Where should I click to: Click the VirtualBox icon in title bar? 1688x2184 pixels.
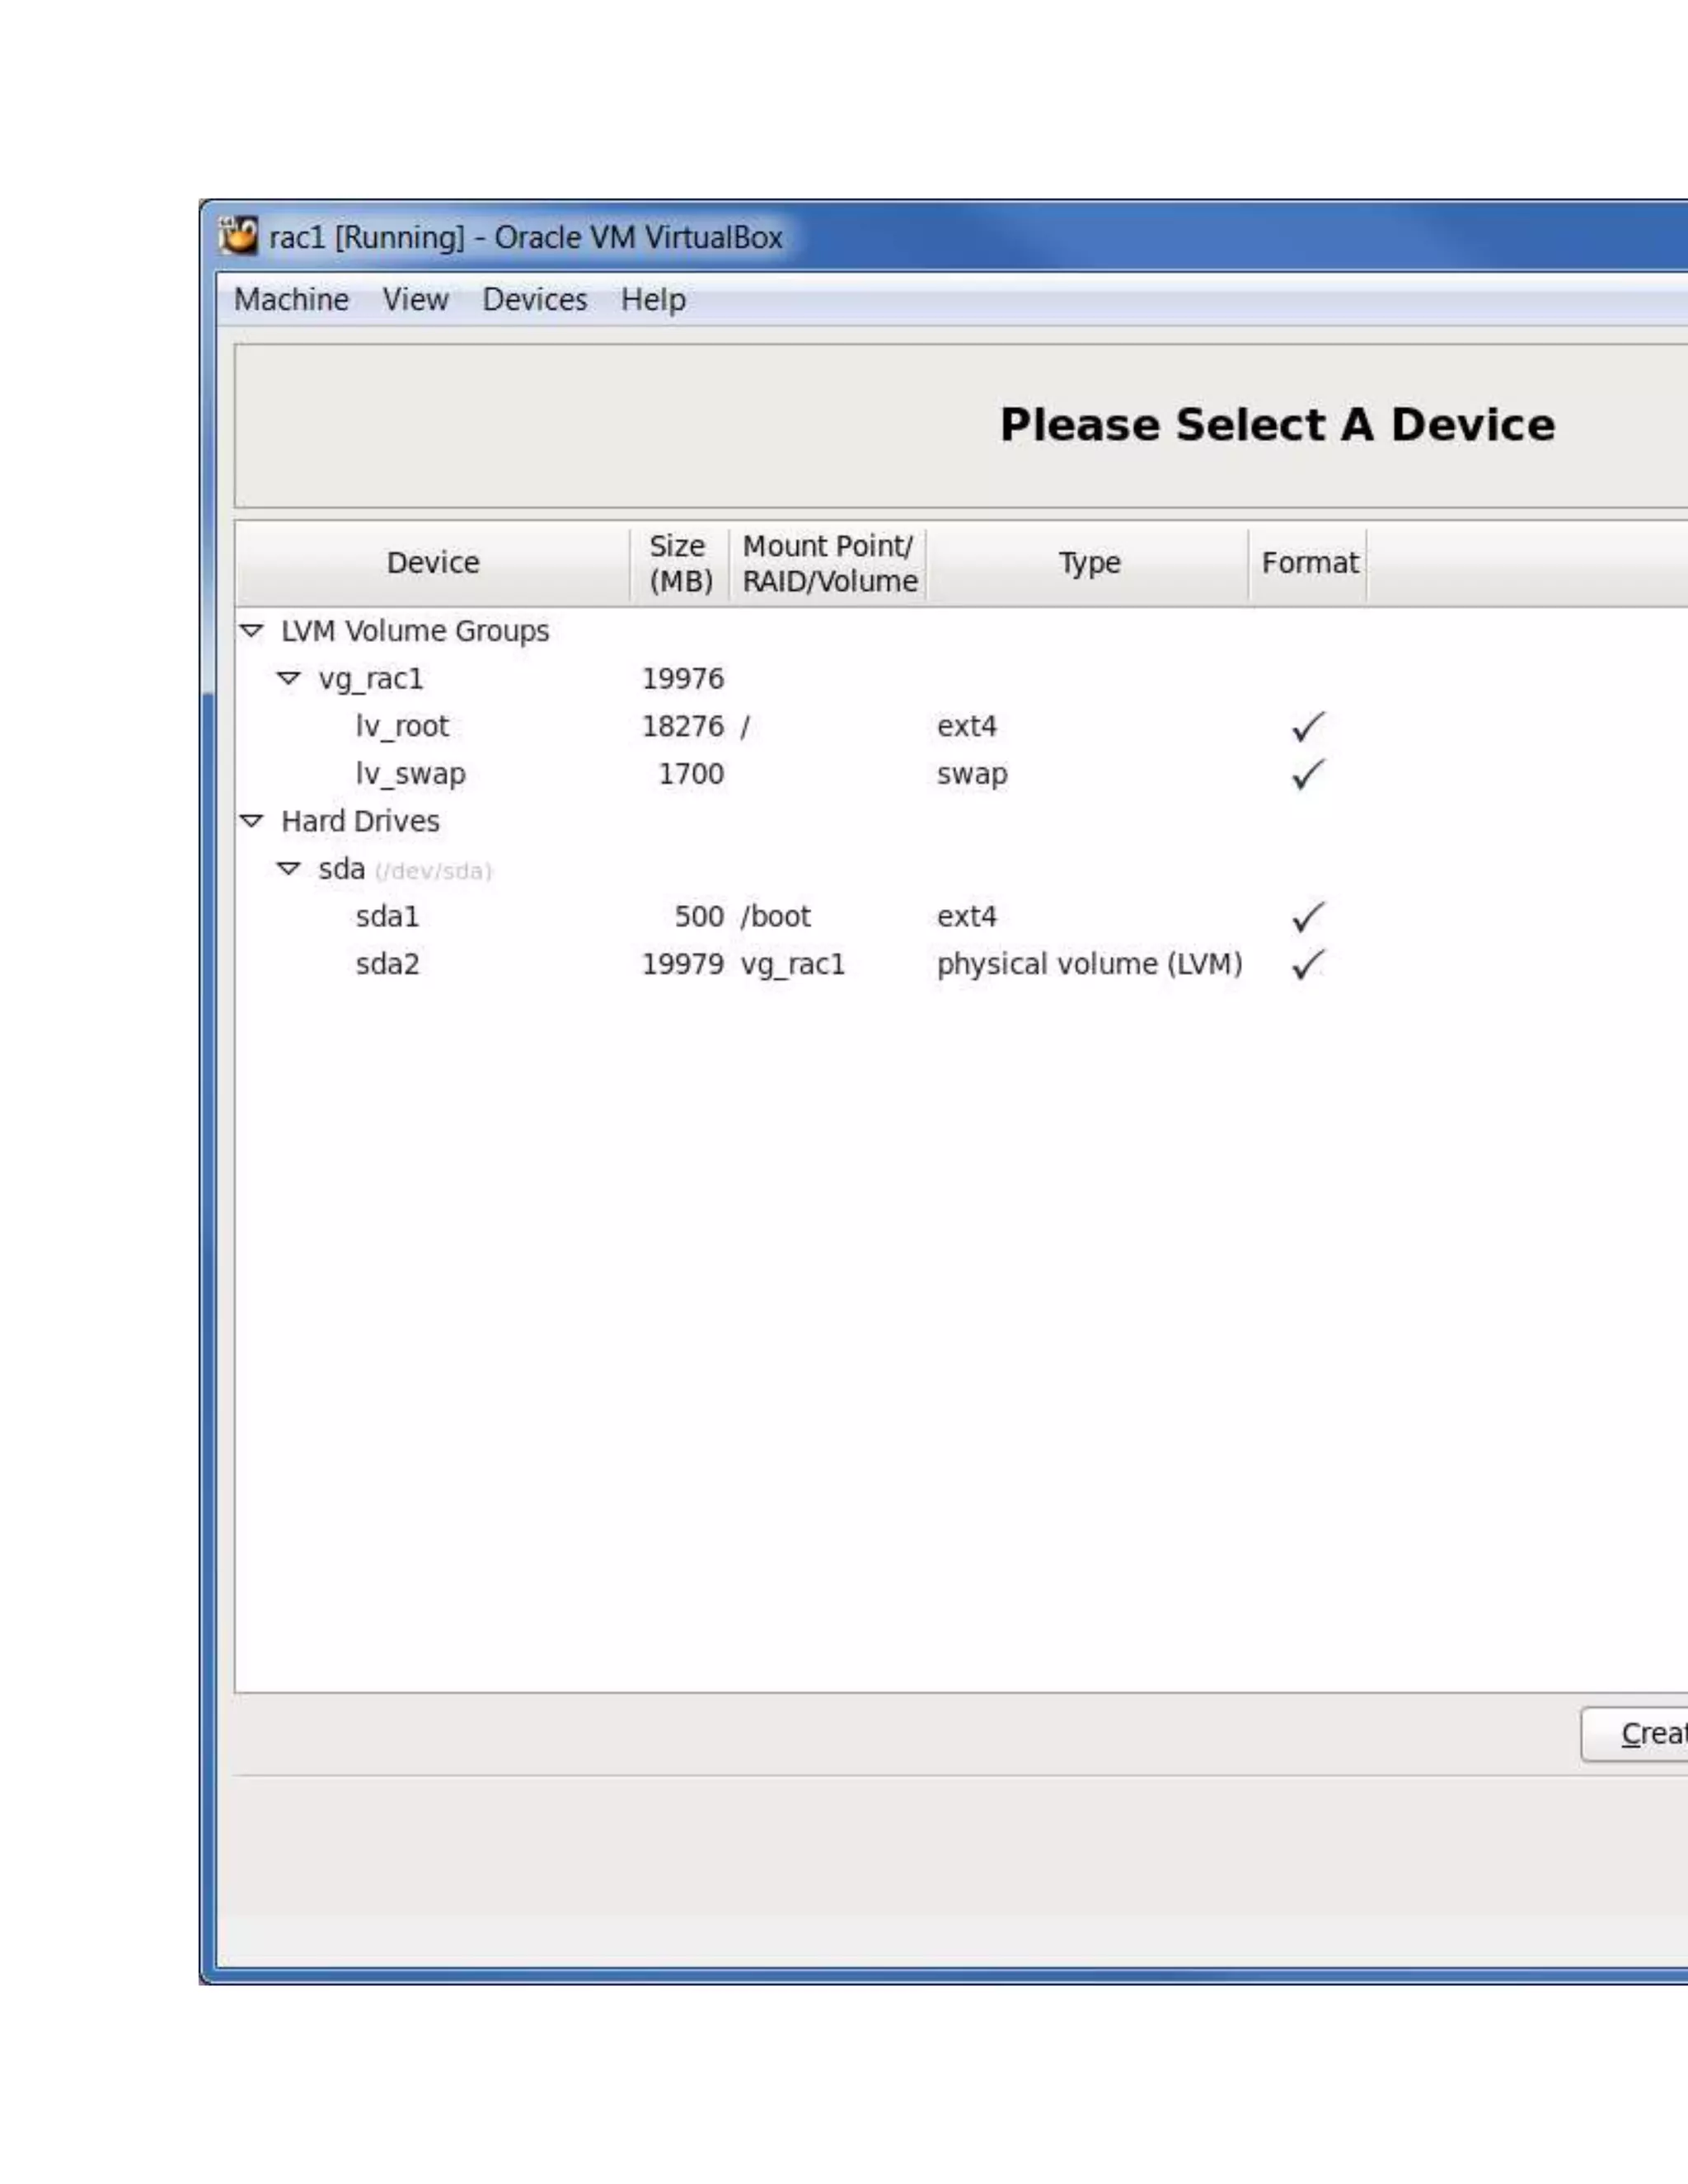click(238, 236)
